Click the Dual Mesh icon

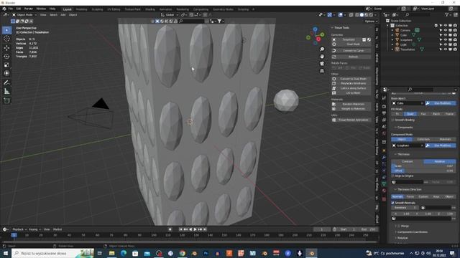[x=333, y=44]
